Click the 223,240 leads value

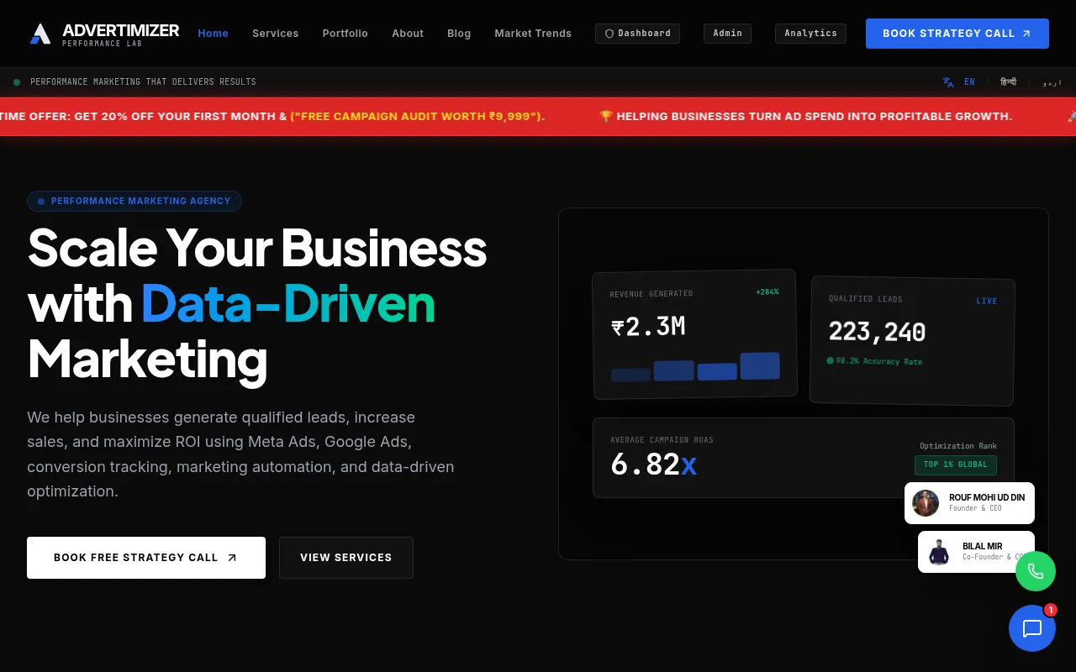(x=877, y=332)
